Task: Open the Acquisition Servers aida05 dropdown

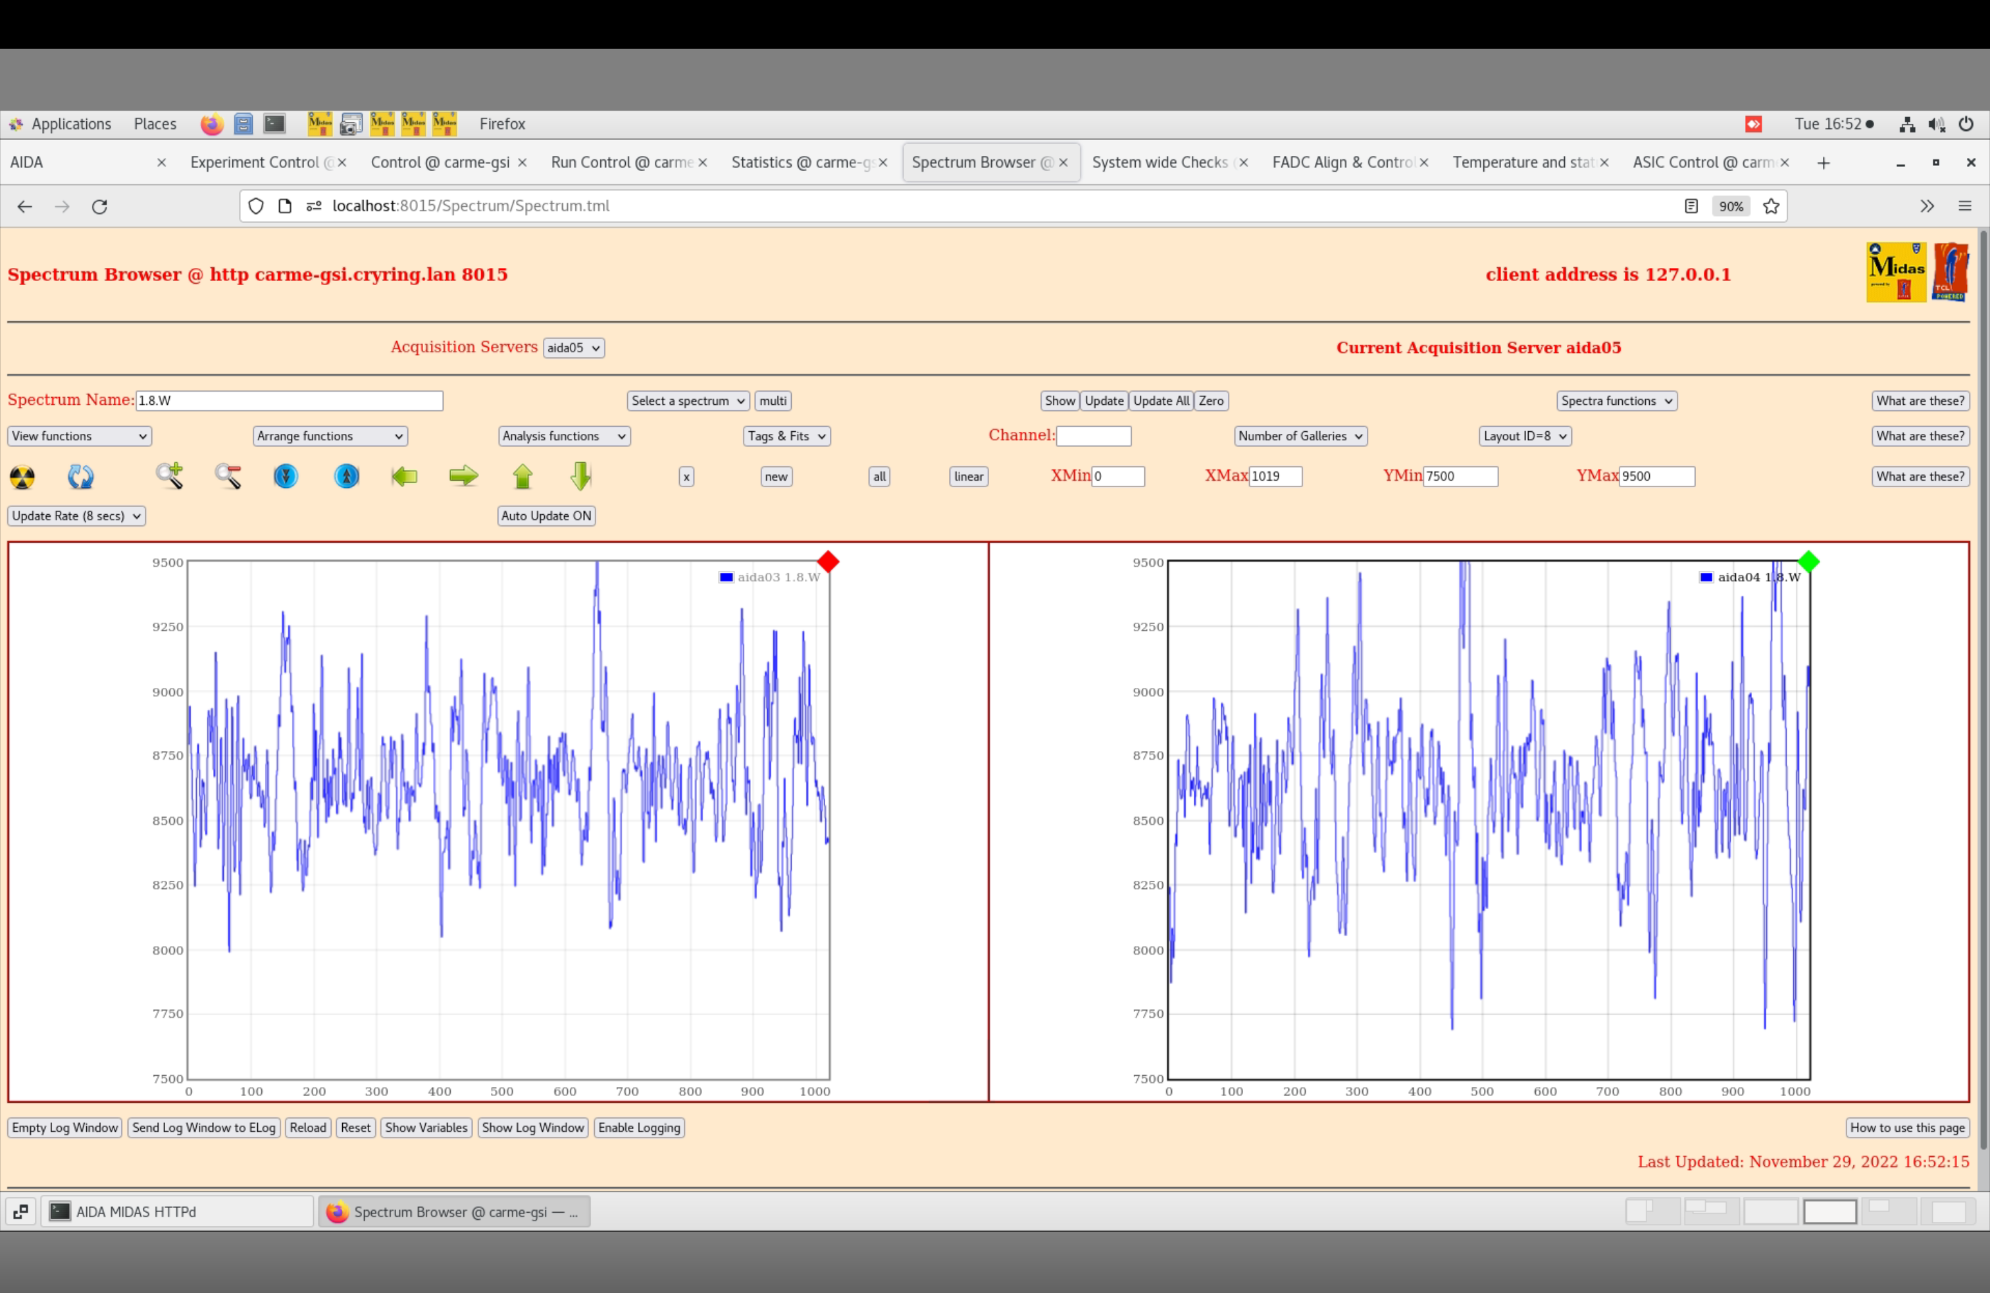Action: [574, 348]
